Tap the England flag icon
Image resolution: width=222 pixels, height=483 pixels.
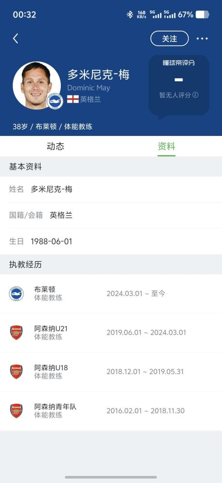(73, 99)
